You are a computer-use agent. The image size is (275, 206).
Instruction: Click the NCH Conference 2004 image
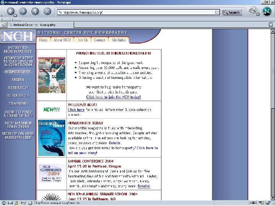pyautogui.click(x=52, y=174)
